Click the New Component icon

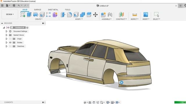[103, 15]
